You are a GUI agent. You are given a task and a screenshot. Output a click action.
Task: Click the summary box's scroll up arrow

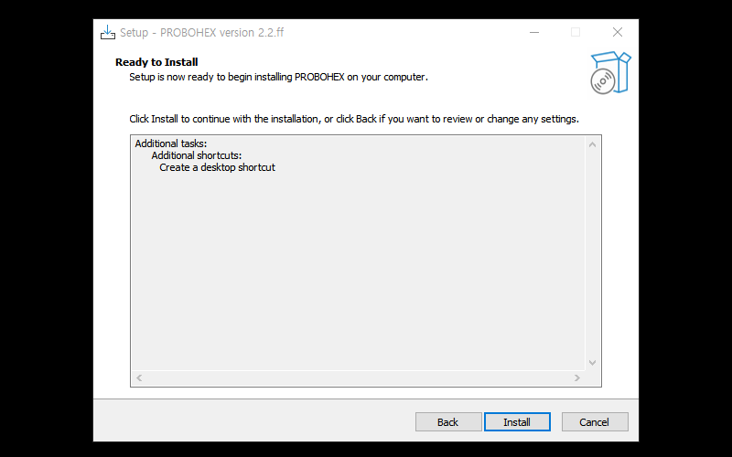[592, 144]
